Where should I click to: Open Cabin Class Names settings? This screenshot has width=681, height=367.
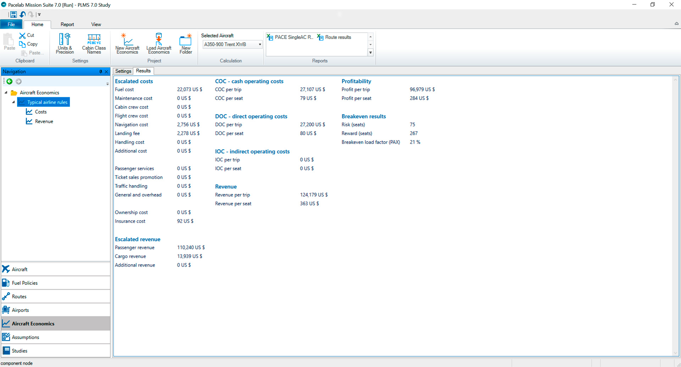(94, 43)
